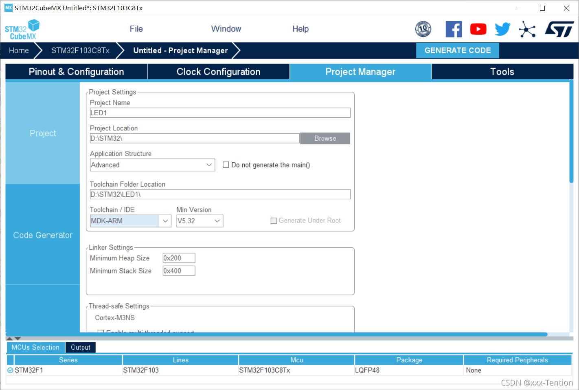Select the Code Generator sidebar section

(x=43, y=235)
